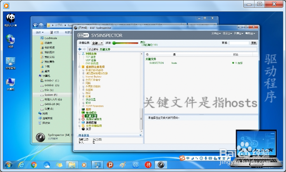Open Google Chrome from the taskbar
This screenshot has width=286, height=172.
(x=34, y=165)
